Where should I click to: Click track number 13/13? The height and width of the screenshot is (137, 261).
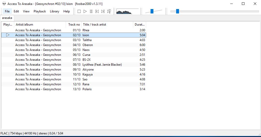click(77, 89)
